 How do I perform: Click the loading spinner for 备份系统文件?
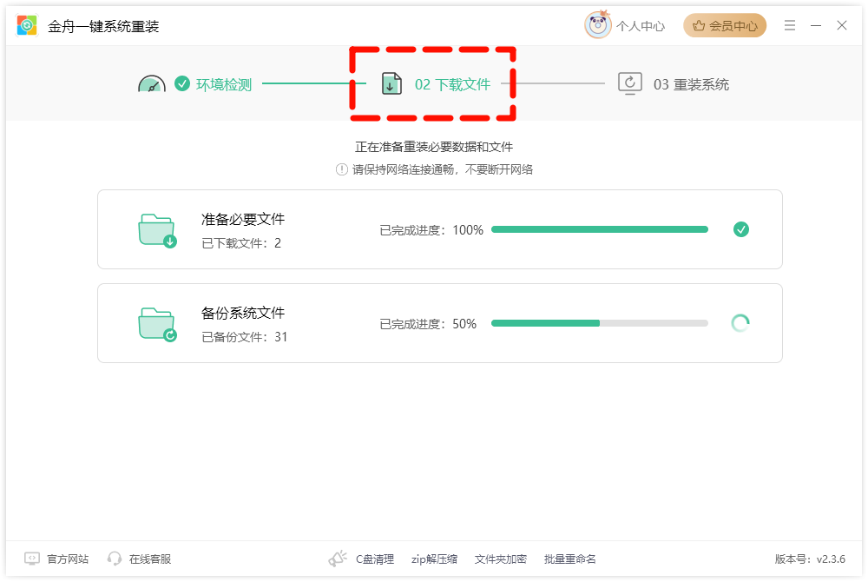pyautogui.click(x=740, y=323)
